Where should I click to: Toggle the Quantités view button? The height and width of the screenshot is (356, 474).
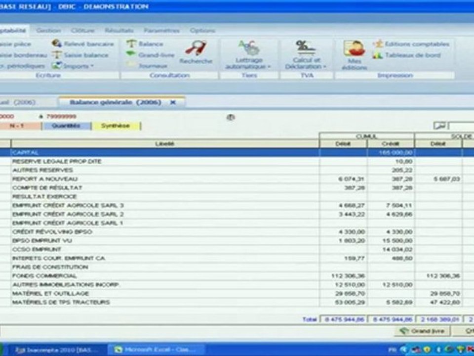[x=66, y=126]
